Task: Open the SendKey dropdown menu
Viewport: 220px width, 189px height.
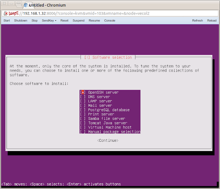Action: click(x=49, y=21)
